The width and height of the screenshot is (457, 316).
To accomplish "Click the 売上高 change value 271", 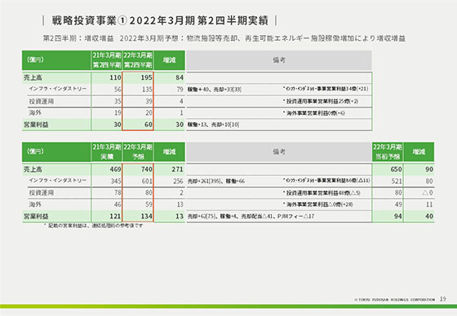I will [x=178, y=169].
